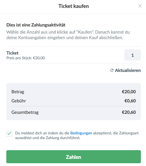Click the Dies ist eine Zahlungsaktivität heading

pyautogui.click(x=36, y=25)
